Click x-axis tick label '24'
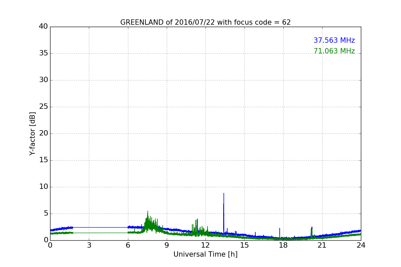This screenshot has height=267, width=401. tap(361, 245)
